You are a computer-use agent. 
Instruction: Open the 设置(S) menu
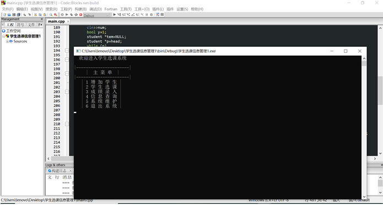182,9
